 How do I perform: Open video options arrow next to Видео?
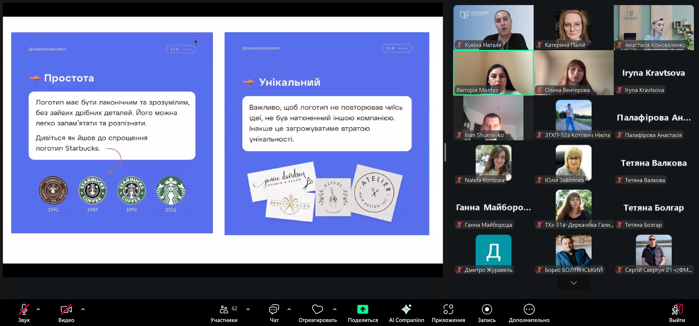point(83,309)
